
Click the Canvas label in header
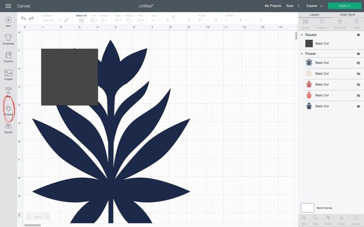pyautogui.click(x=23, y=6)
